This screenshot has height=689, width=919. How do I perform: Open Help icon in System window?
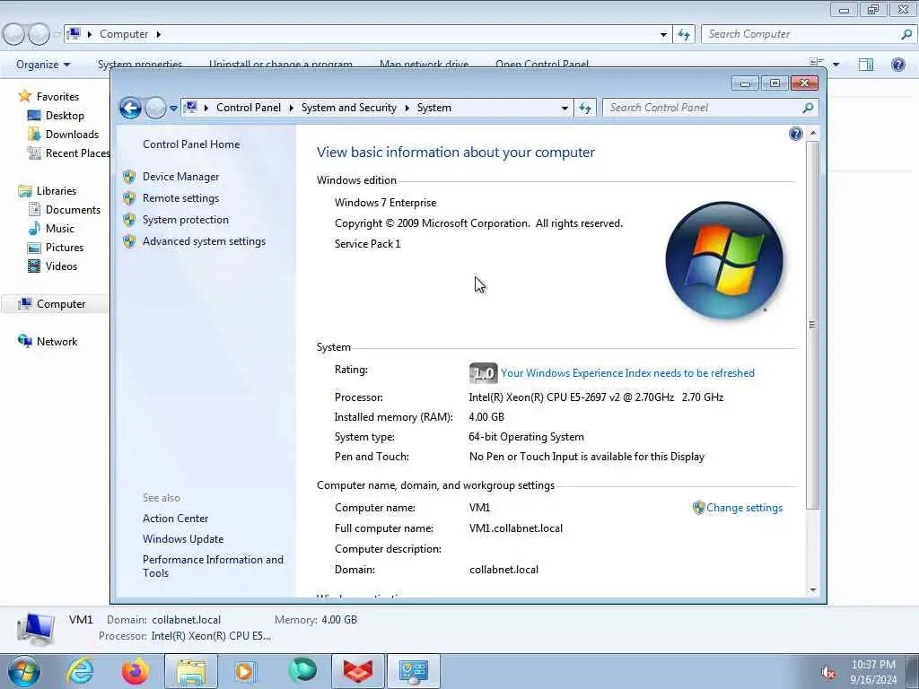click(795, 135)
